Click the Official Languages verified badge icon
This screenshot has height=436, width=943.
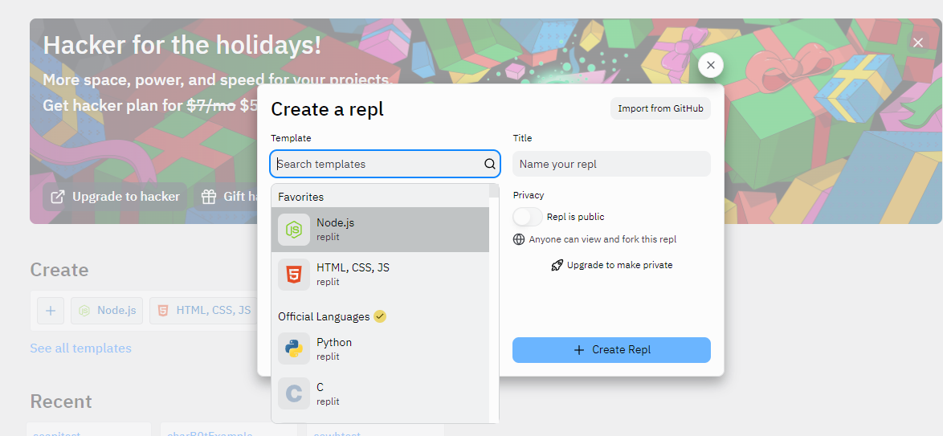click(x=379, y=316)
